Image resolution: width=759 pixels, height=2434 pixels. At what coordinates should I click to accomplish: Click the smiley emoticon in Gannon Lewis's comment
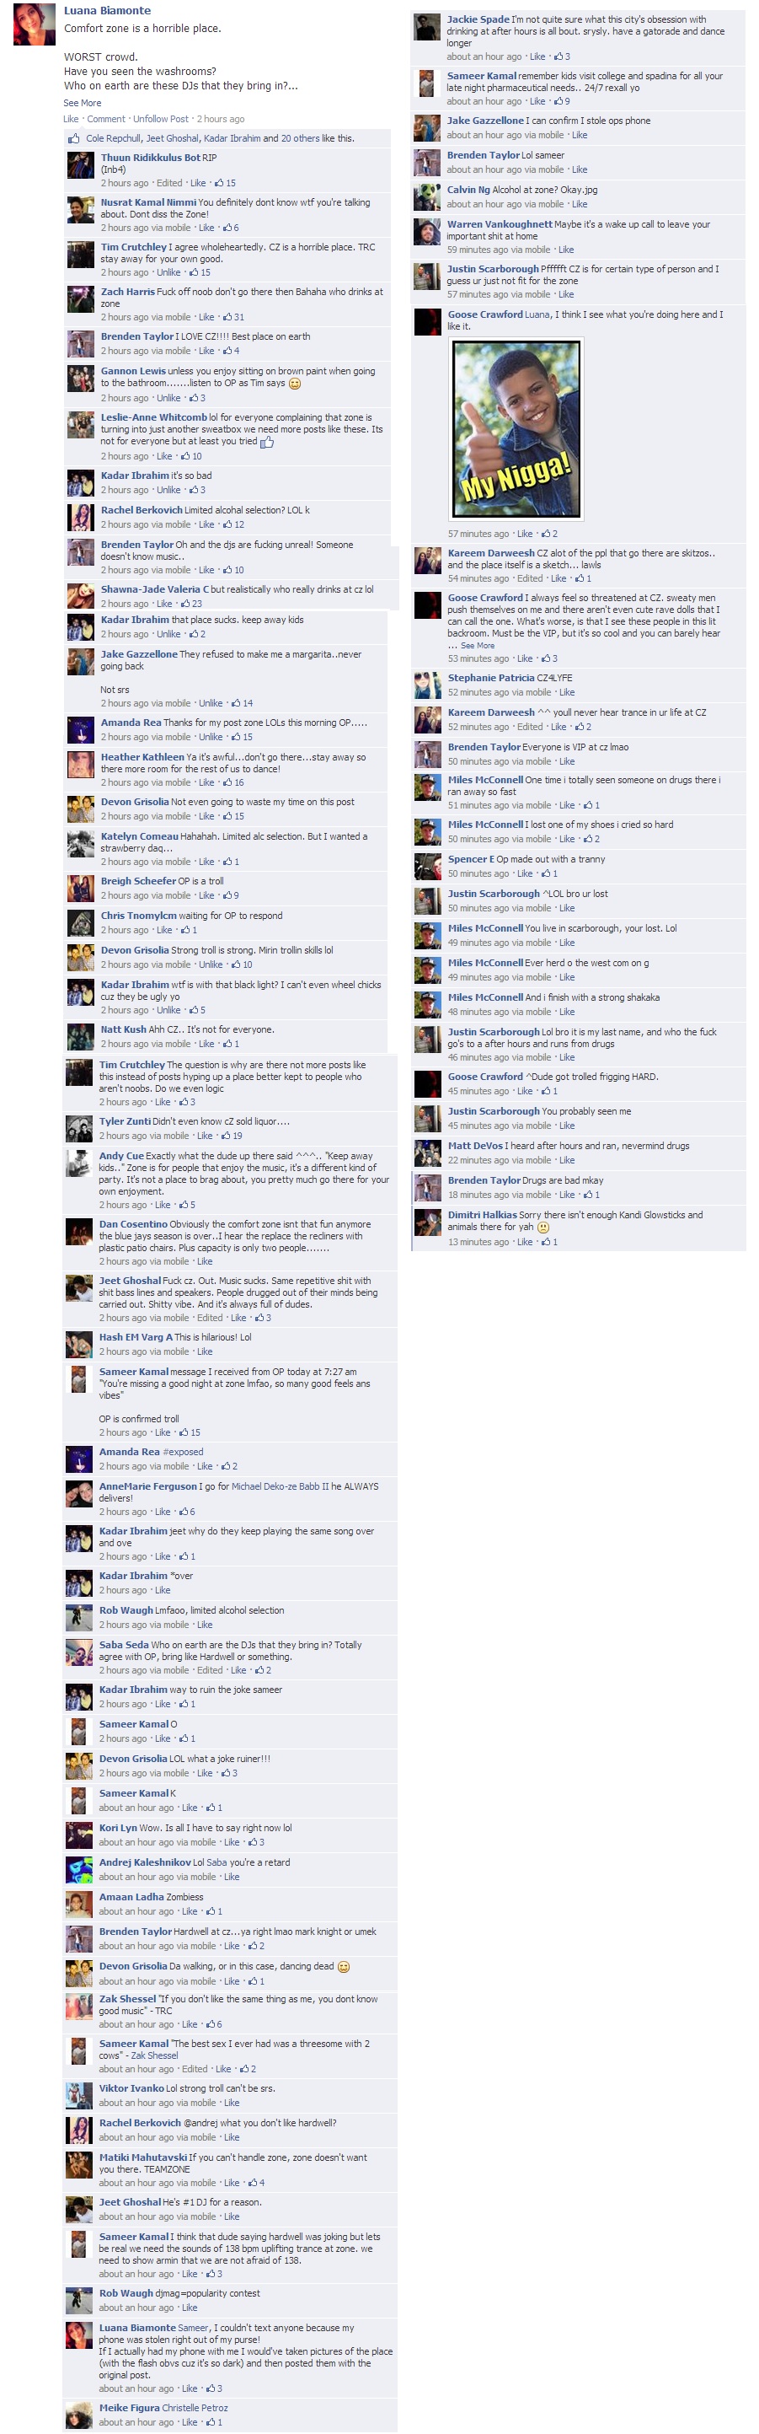[295, 384]
